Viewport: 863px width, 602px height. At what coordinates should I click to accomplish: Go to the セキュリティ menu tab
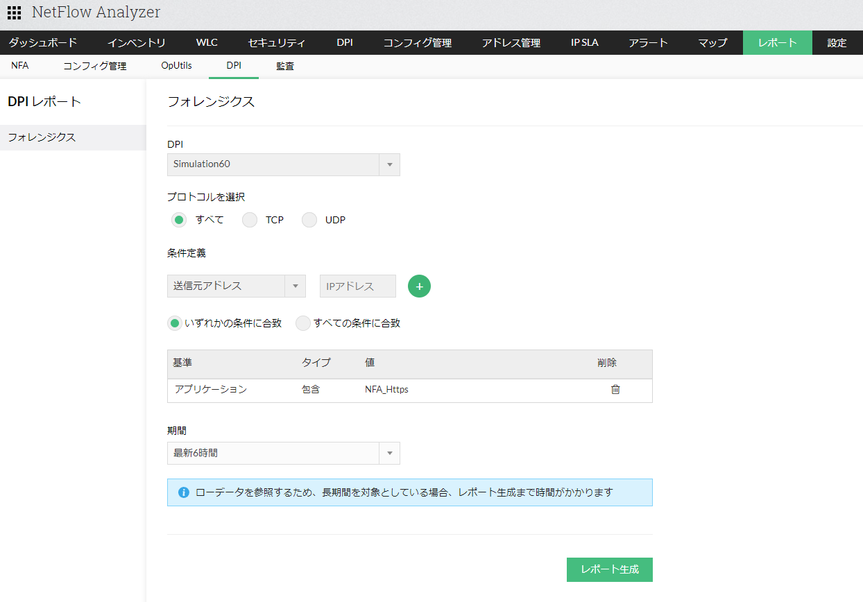click(x=276, y=43)
